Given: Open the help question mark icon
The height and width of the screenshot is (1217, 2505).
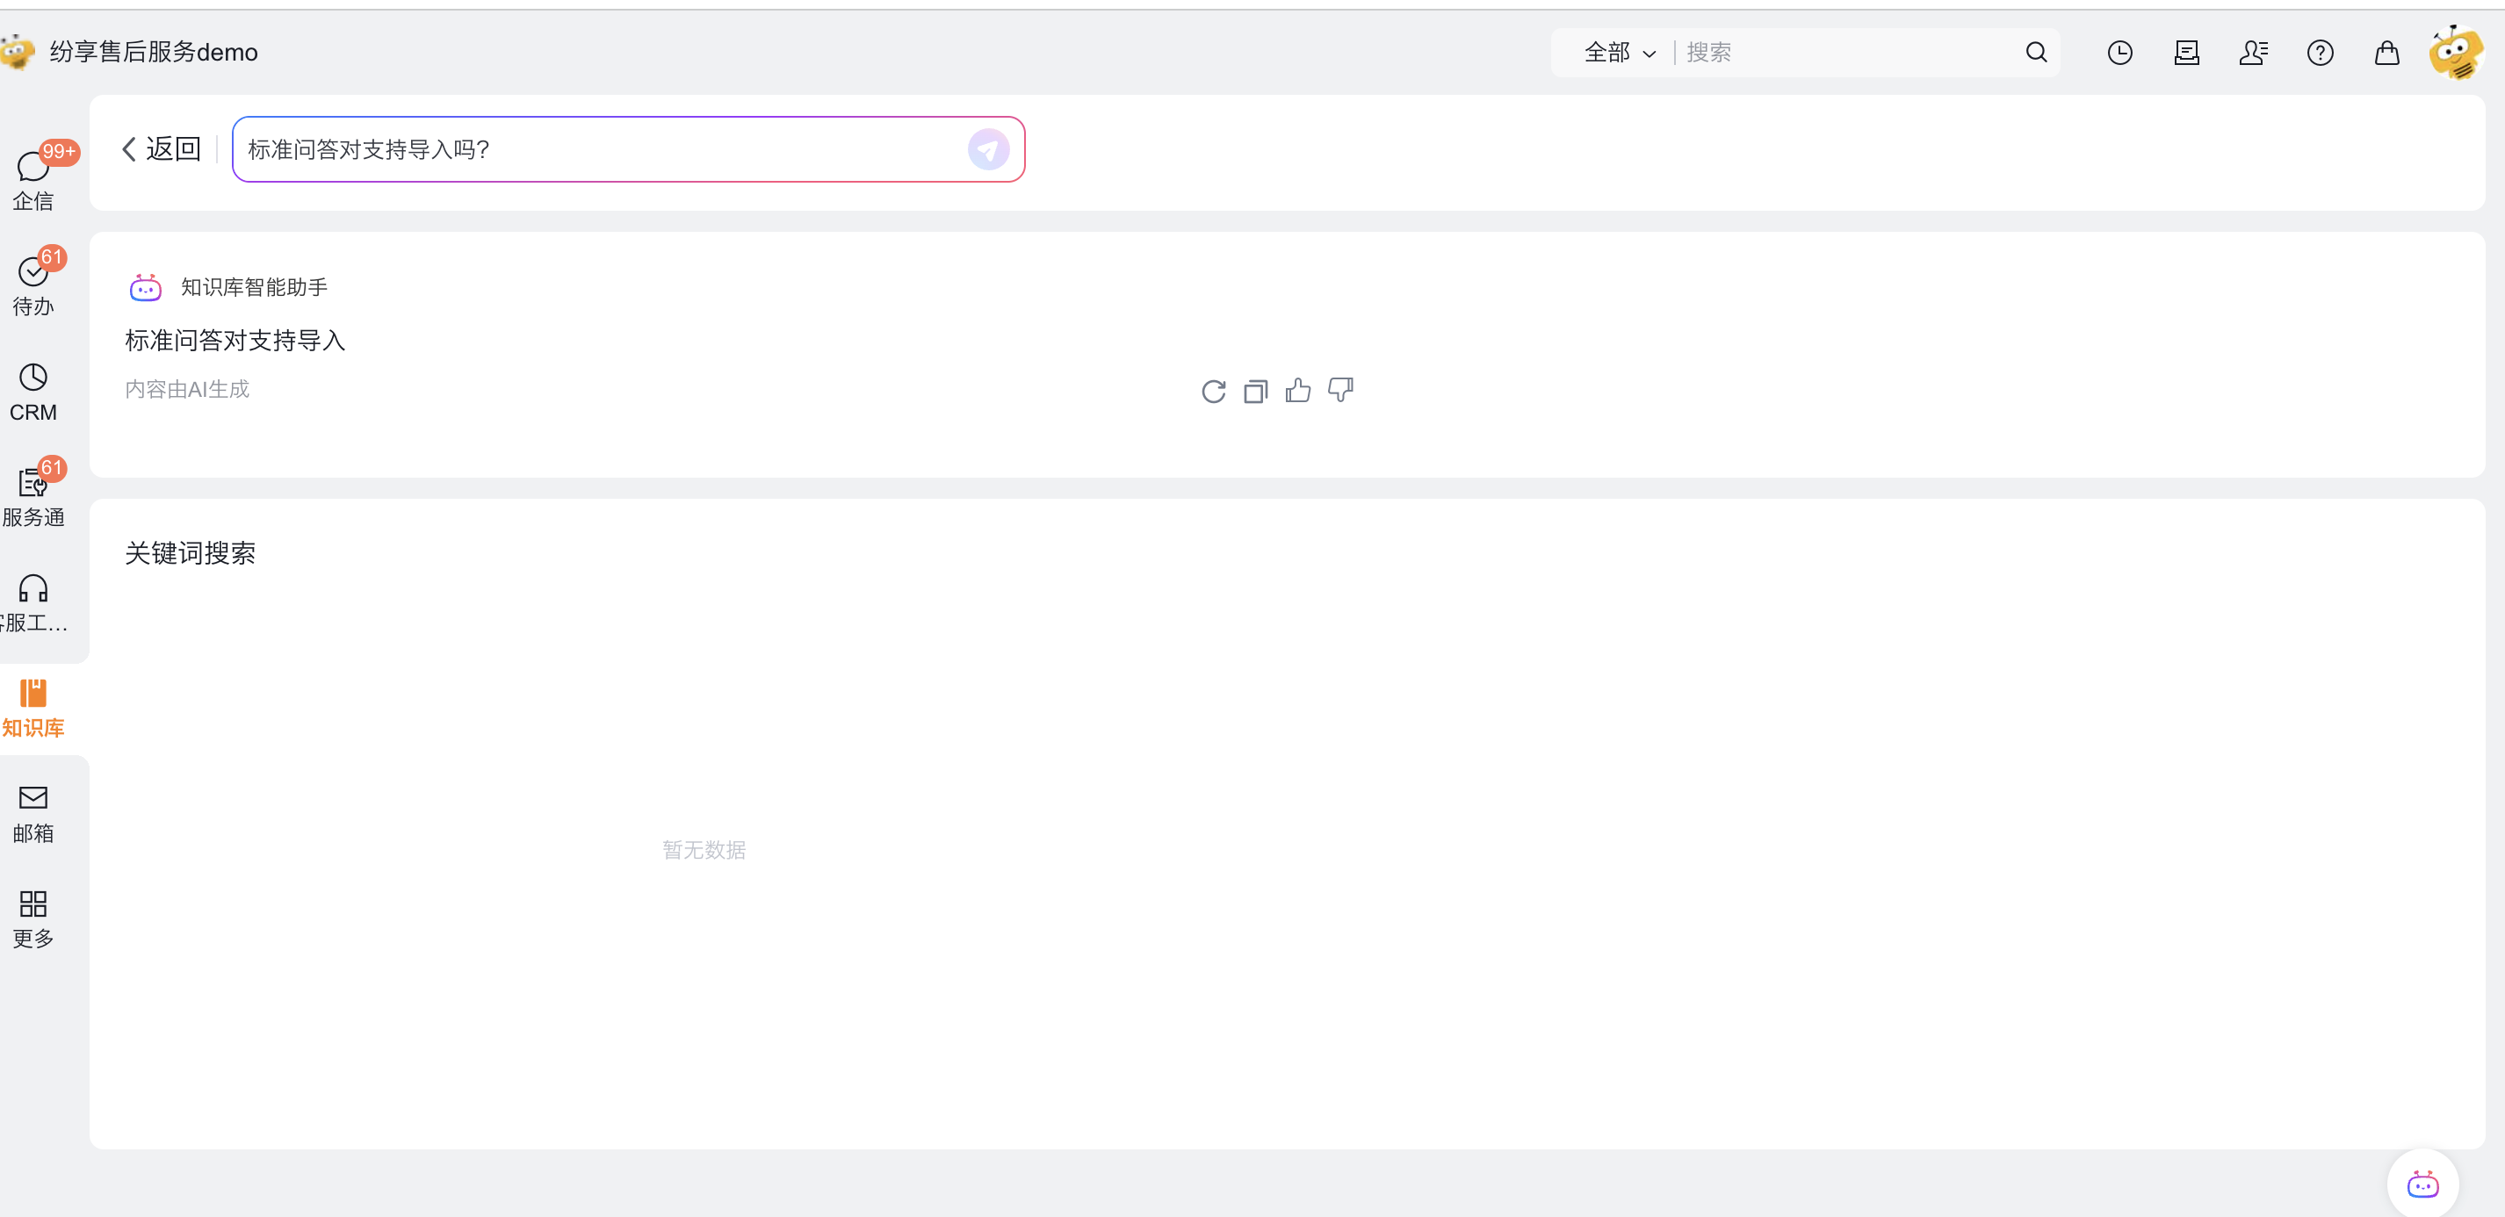Looking at the screenshot, I should (x=2320, y=53).
